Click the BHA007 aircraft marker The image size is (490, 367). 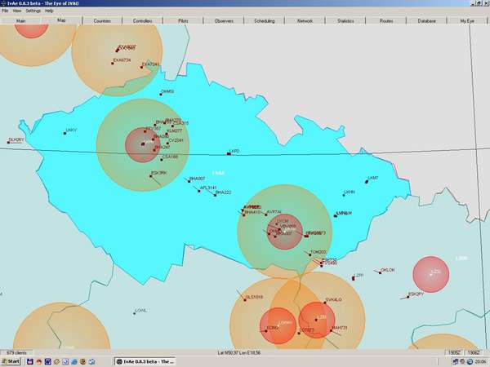coord(189,181)
